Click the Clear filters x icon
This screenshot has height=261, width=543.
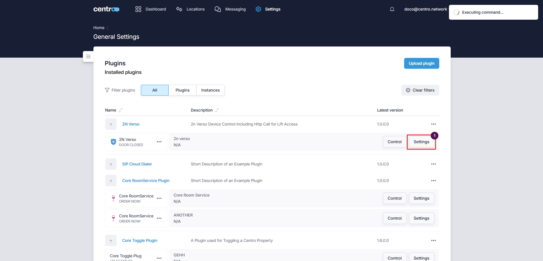tap(408, 90)
